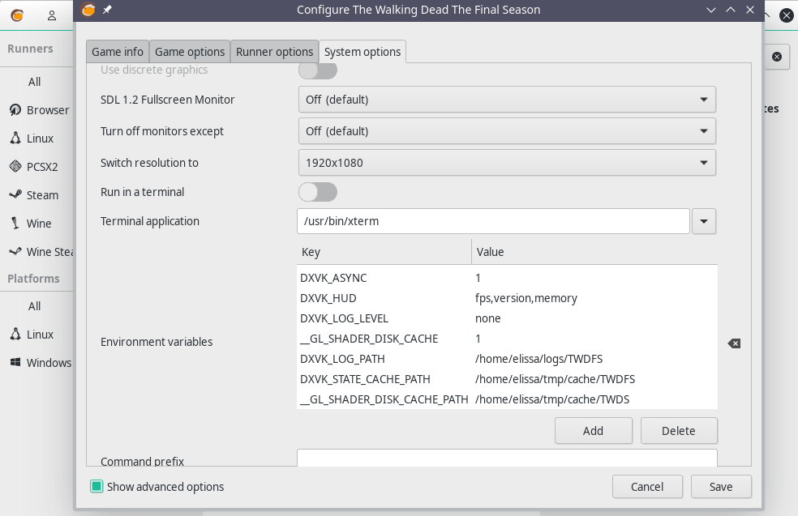Select the Wine Steam runner in the sidebar
This screenshot has width=798, height=516.
point(41,252)
